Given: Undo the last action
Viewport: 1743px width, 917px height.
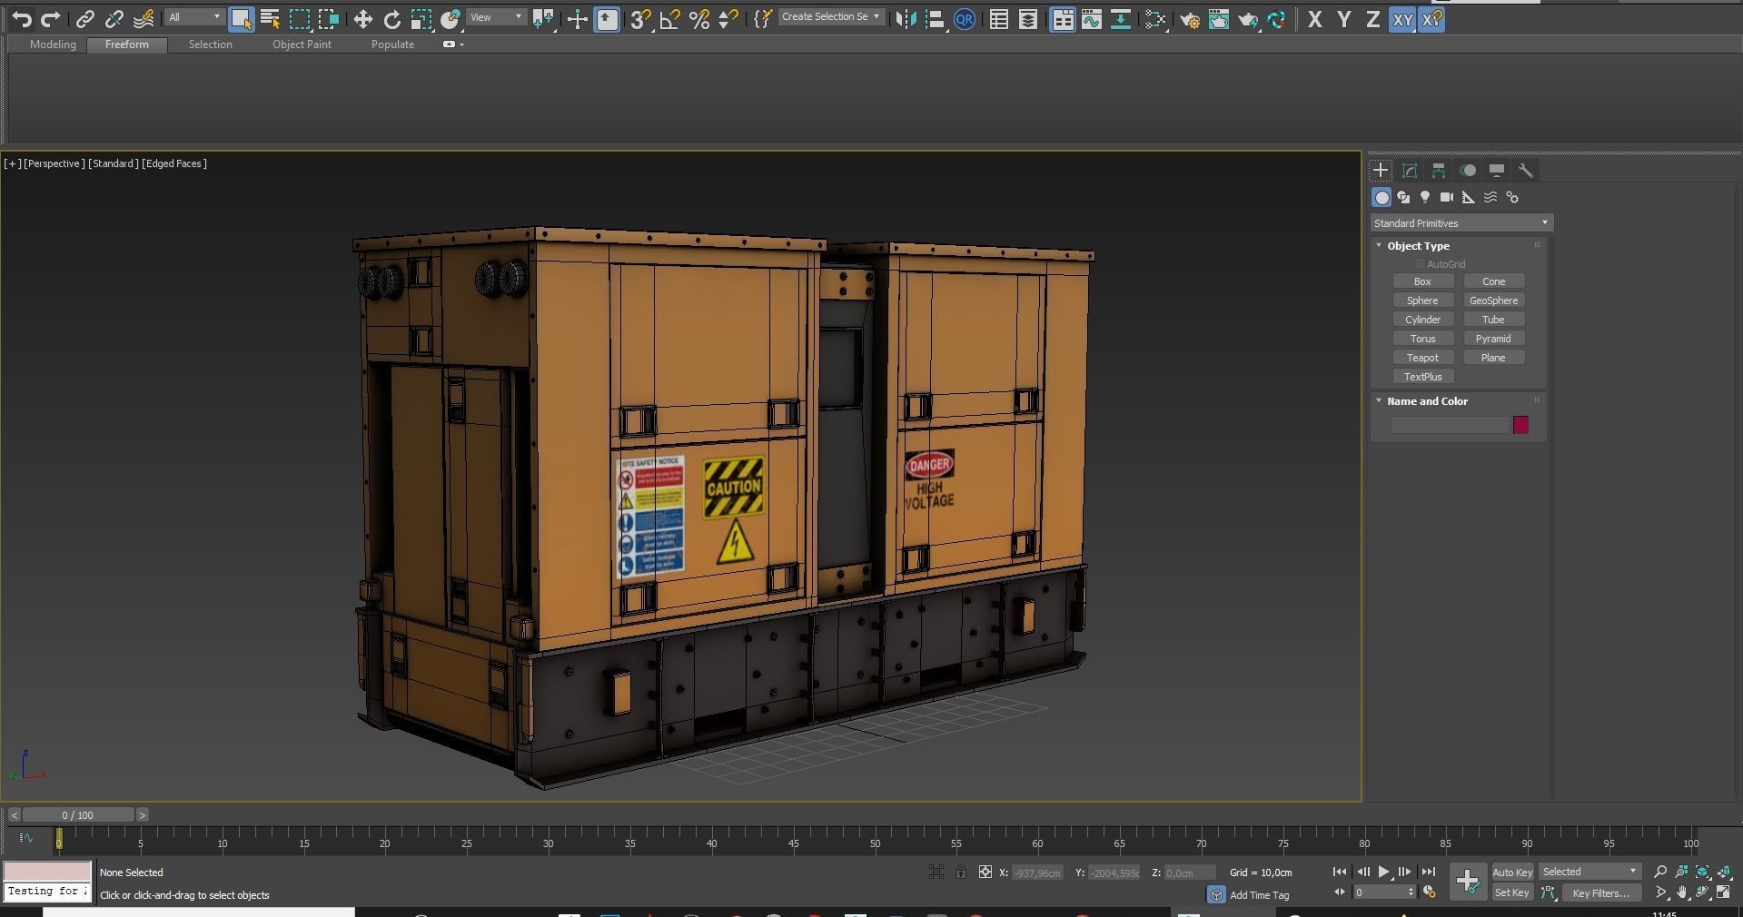Looking at the screenshot, I should pos(22,19).
